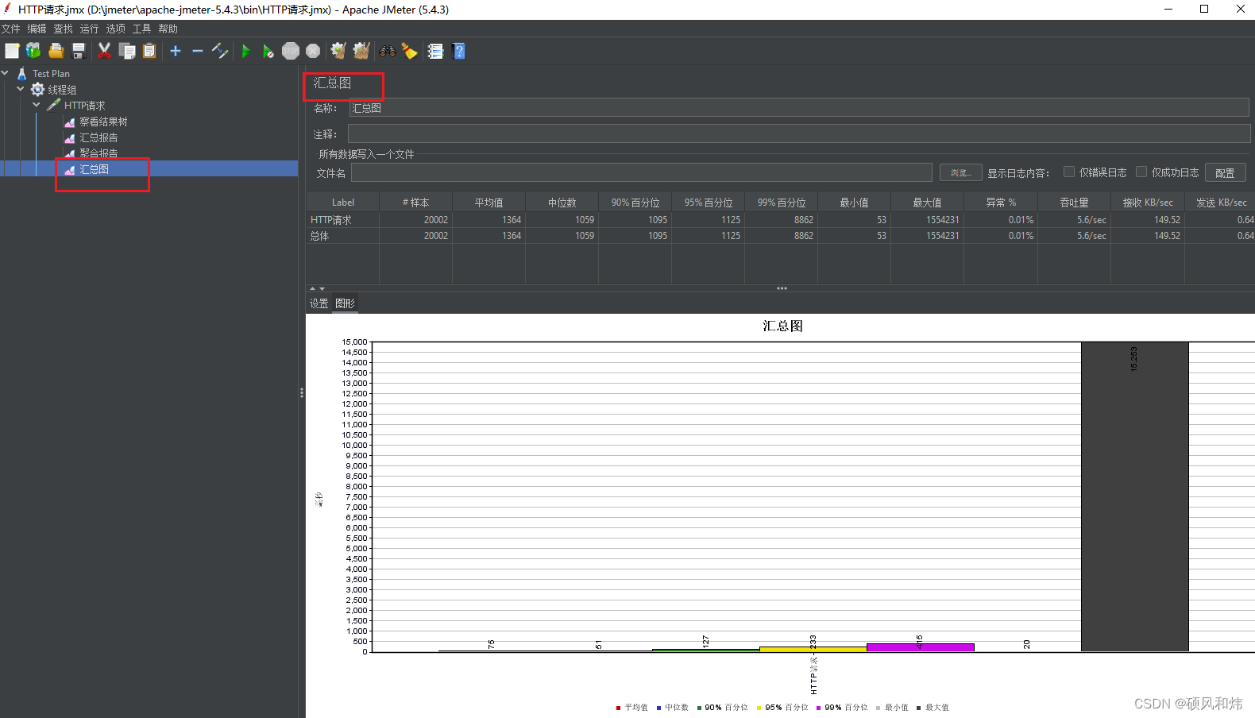The image size is (1255, 718).
Task: Click the Paste clipboard icon
Action: coord(149,51)
